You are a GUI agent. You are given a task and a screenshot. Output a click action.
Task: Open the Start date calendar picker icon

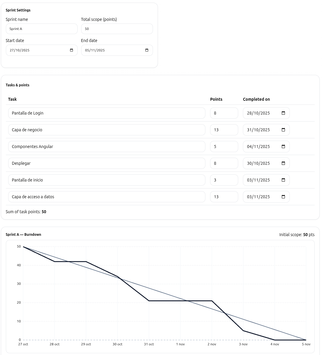click(71, 50)
